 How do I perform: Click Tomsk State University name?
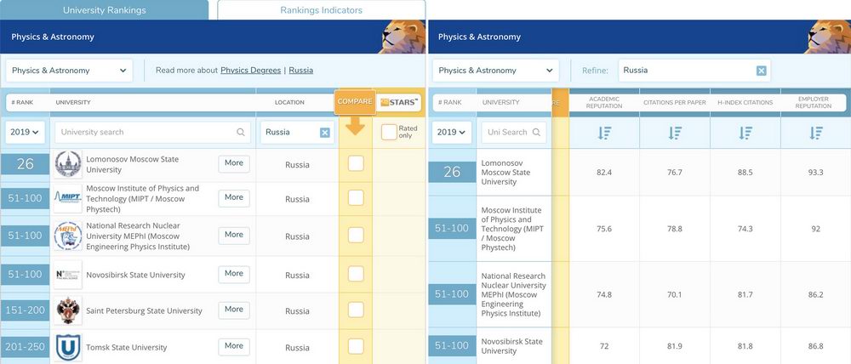[x=127, y=347]
